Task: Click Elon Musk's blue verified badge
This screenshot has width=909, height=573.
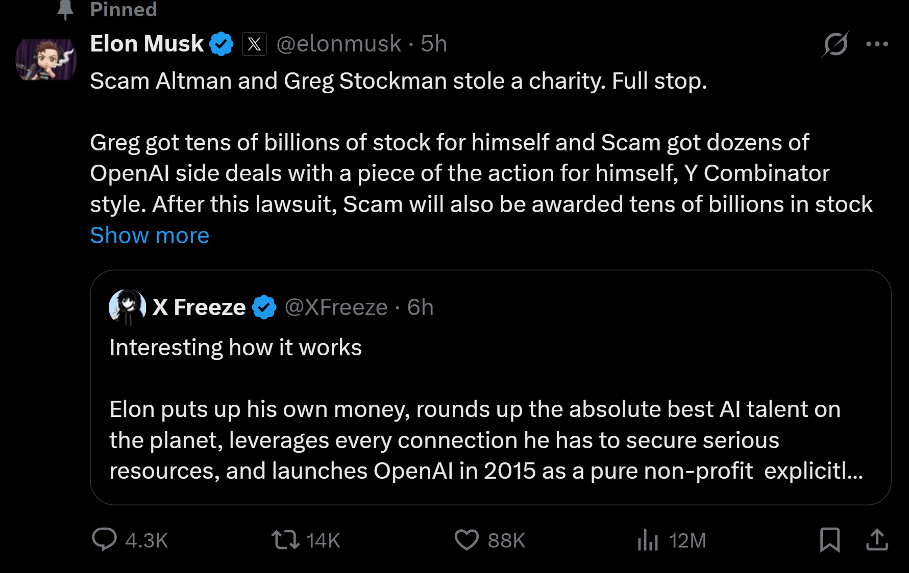Action: pos(222,44)
